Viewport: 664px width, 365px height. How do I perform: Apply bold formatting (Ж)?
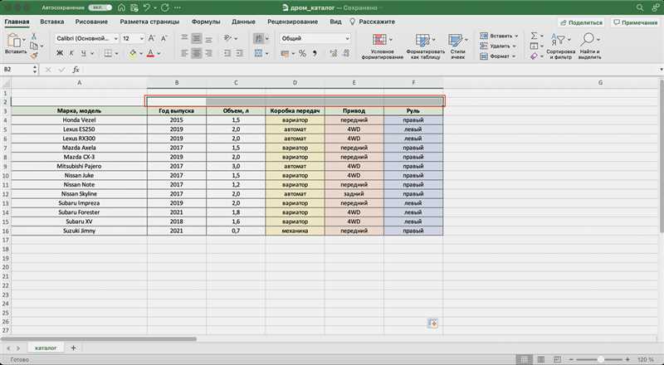point(60,53)
